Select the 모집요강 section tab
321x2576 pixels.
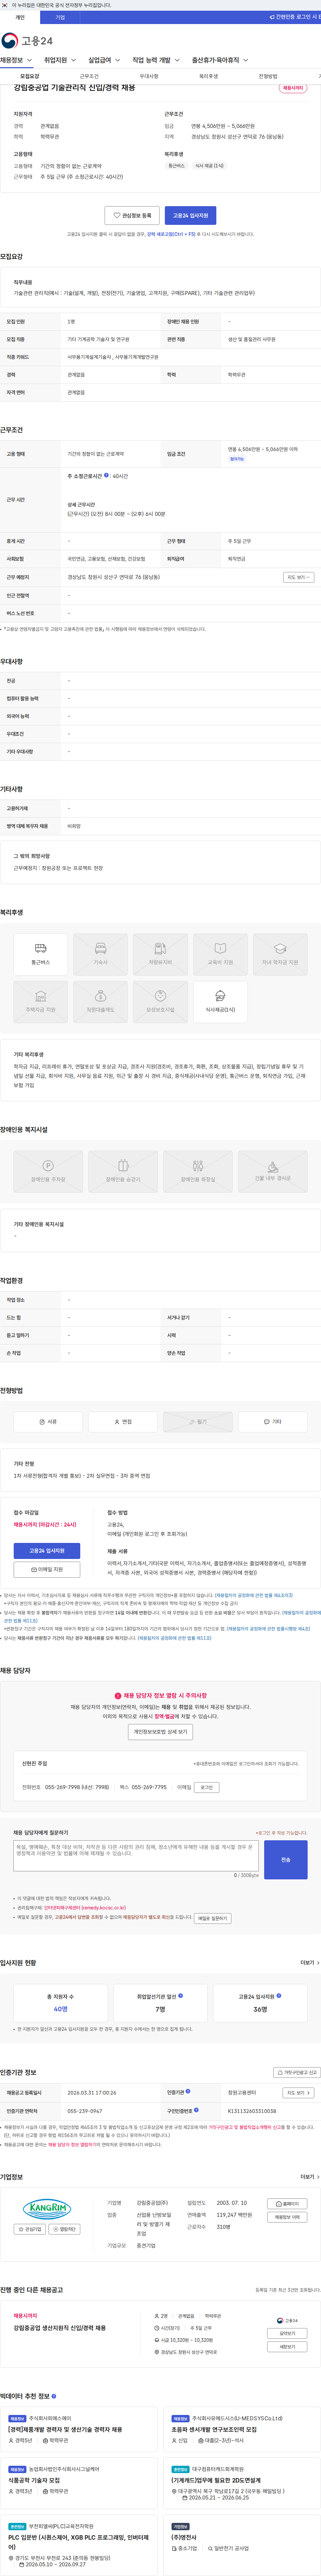pos(30,76)
